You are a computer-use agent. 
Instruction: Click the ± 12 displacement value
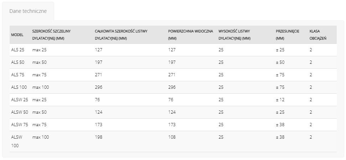(280, 100)
